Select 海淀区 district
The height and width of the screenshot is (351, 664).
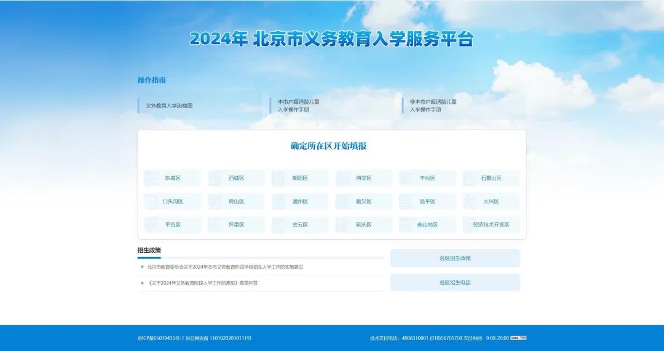click(363, 178)
